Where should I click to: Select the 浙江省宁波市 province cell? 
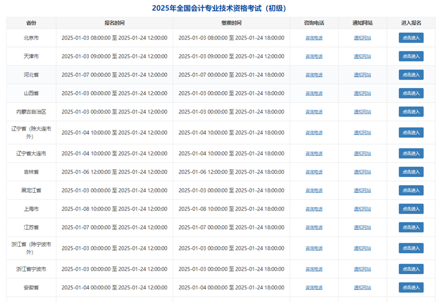click(x=31, y=269)
